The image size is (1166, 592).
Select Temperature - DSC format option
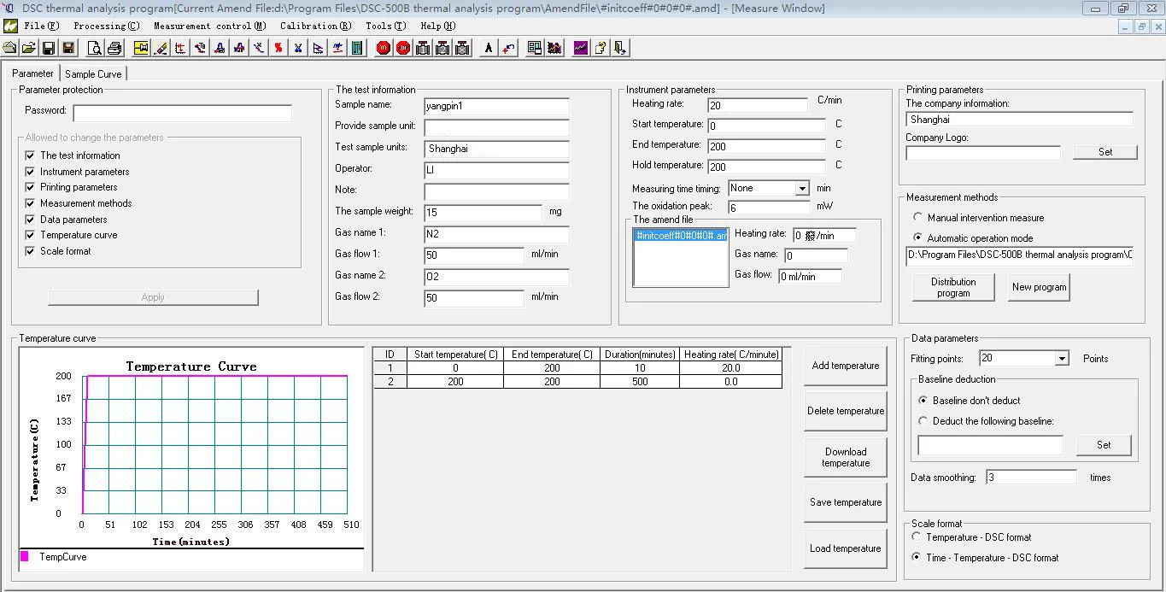917,537
